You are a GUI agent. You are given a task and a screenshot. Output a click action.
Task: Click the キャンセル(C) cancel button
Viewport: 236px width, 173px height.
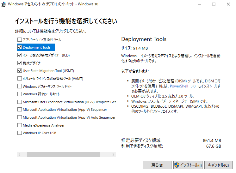219,165
